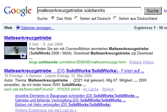
Task: Select Seiten auf Deutsch radio option
Action: [x=76, y=18]
